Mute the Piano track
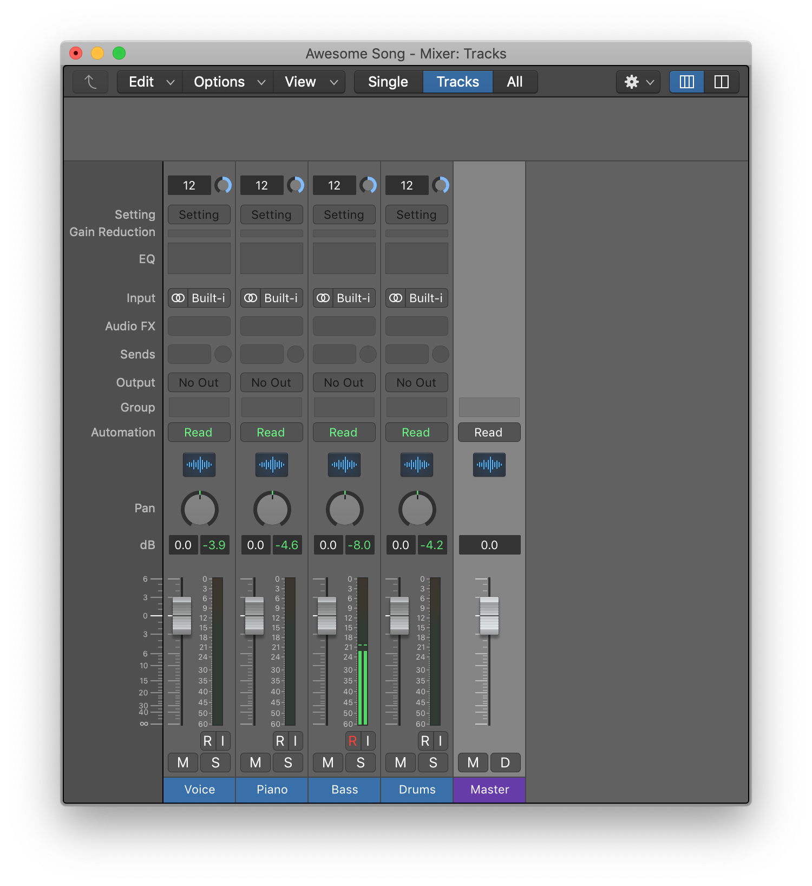 [256, 763]
